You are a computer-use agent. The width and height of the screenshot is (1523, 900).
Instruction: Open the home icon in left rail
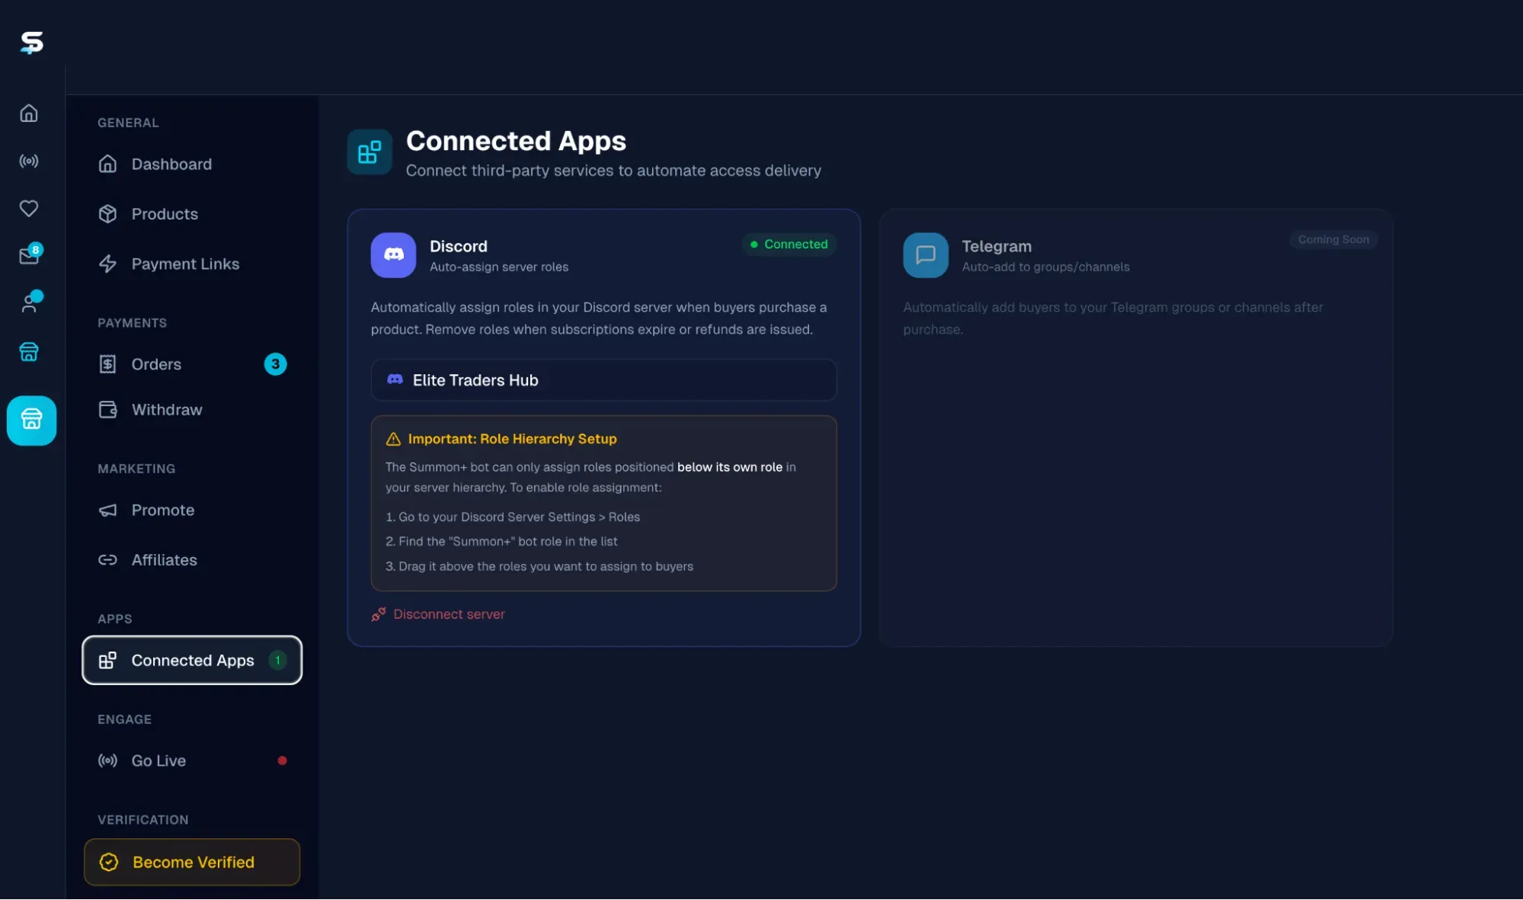(29, 114)
